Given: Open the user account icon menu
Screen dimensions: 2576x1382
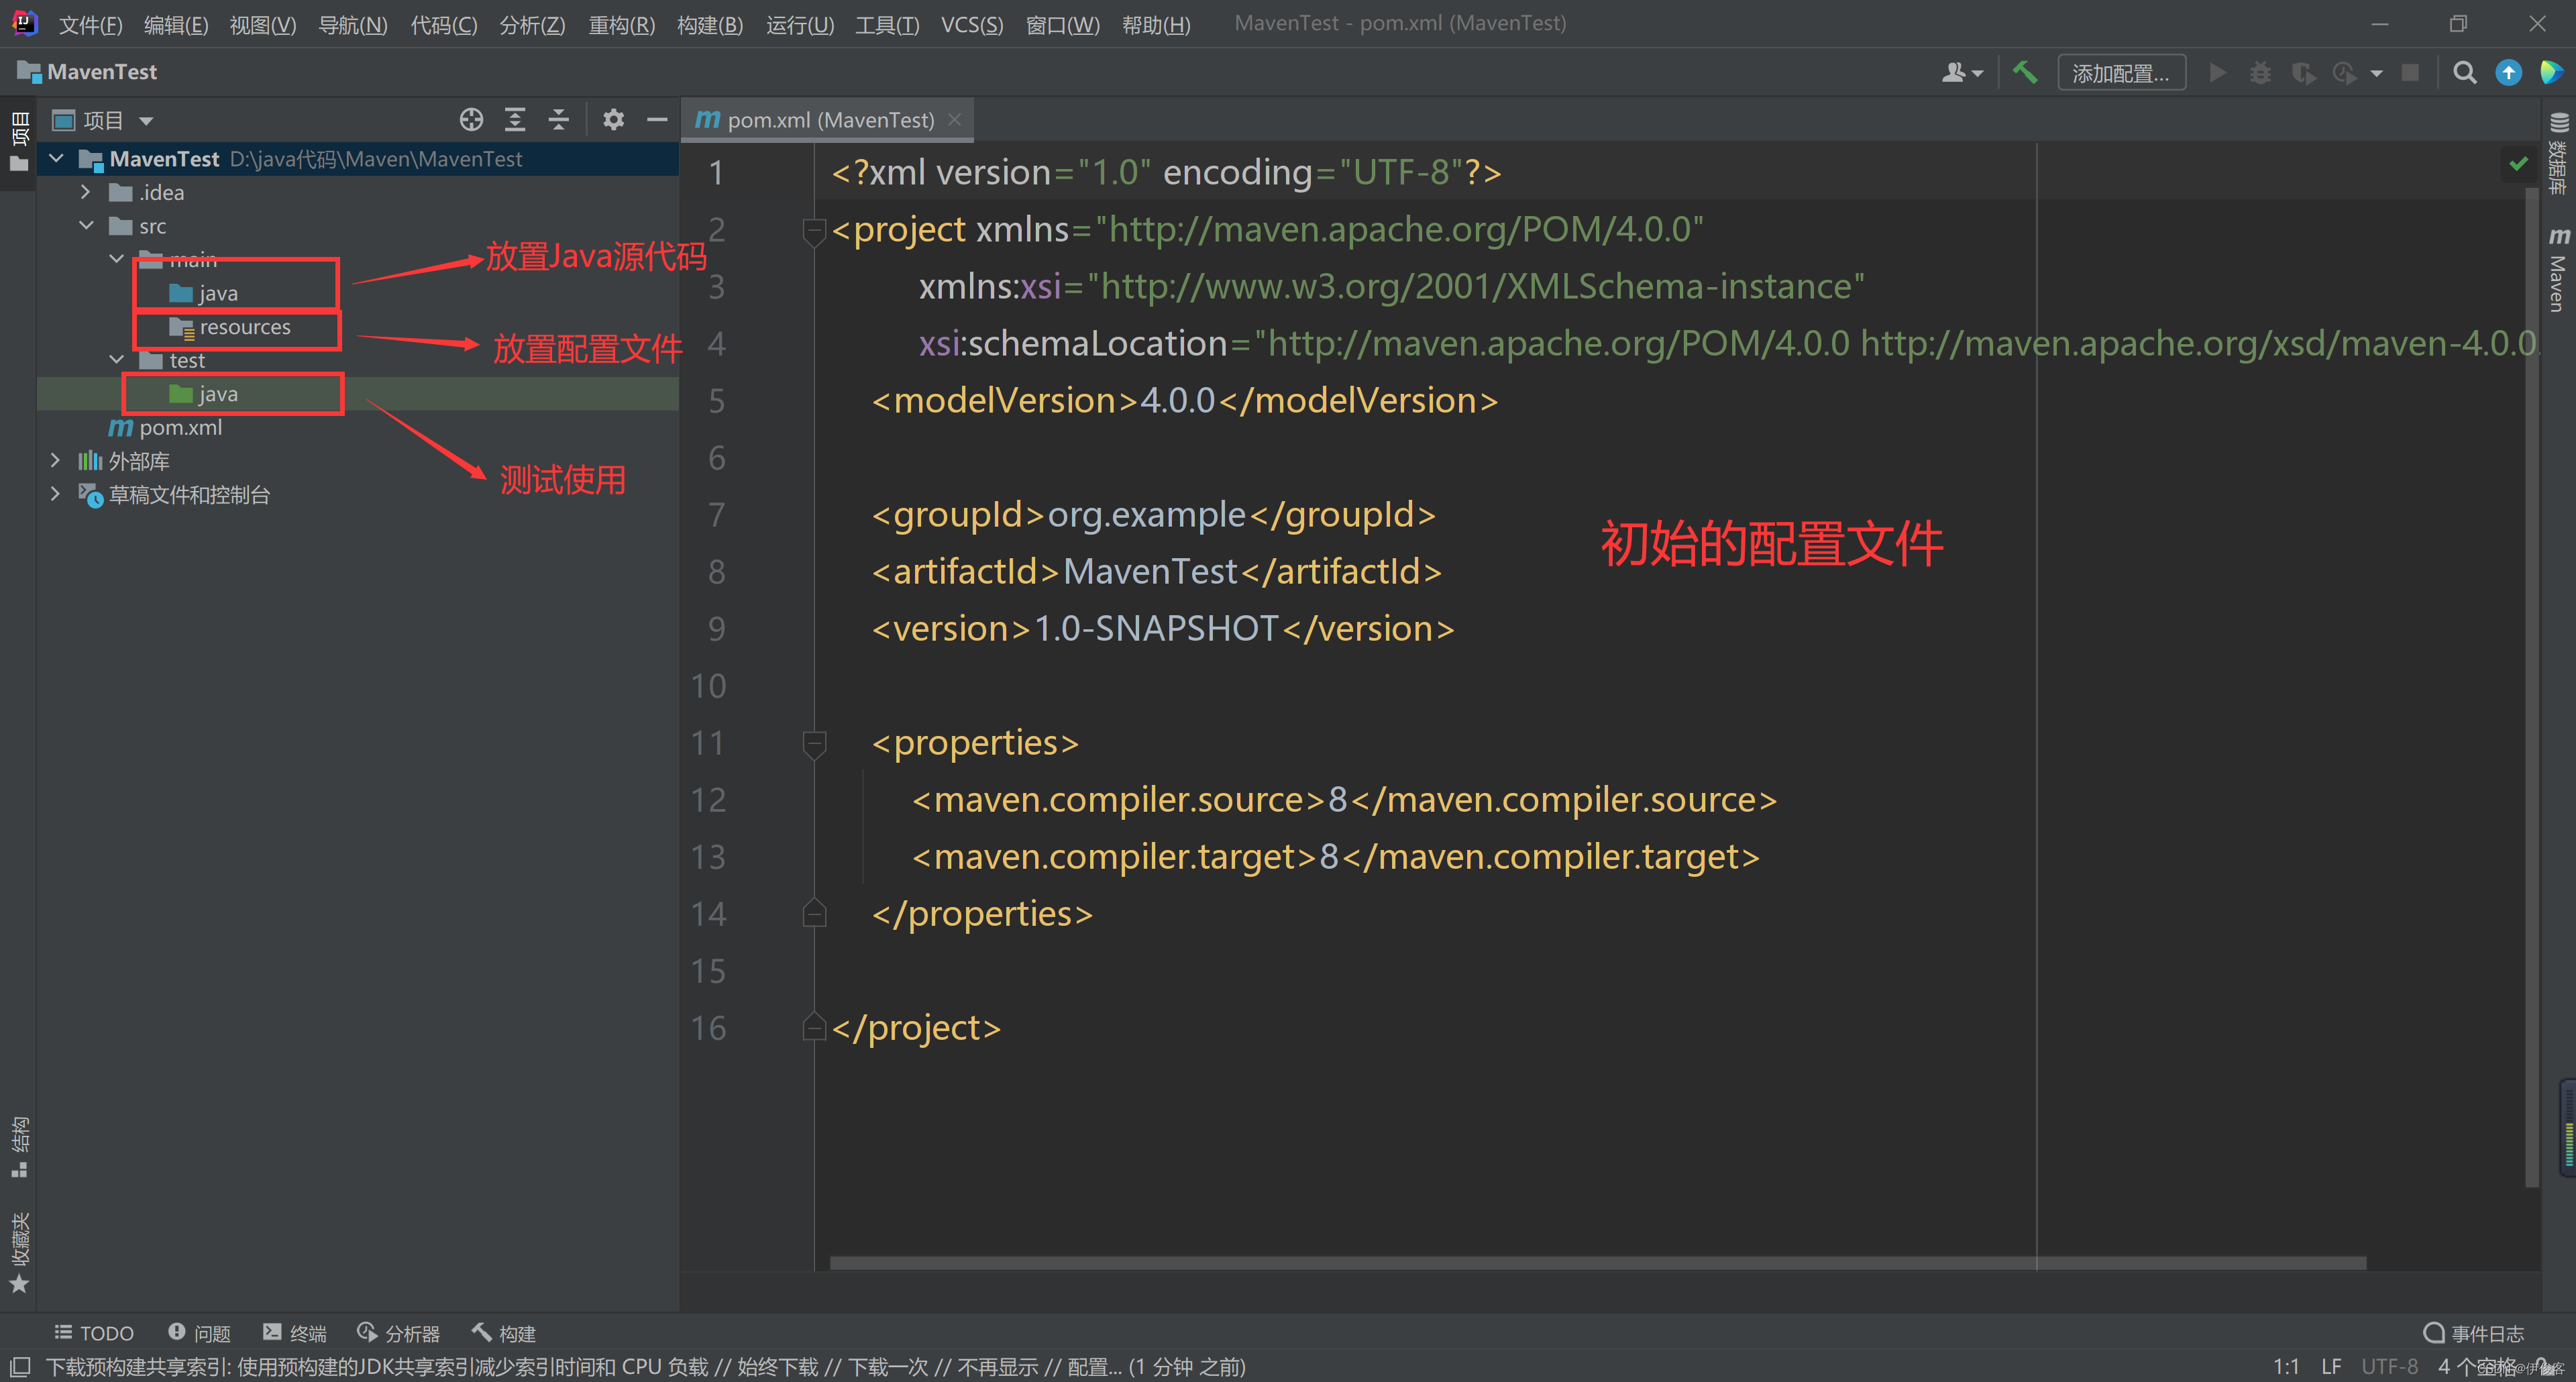Looking at the screenshot, I should coord(1961,72).
